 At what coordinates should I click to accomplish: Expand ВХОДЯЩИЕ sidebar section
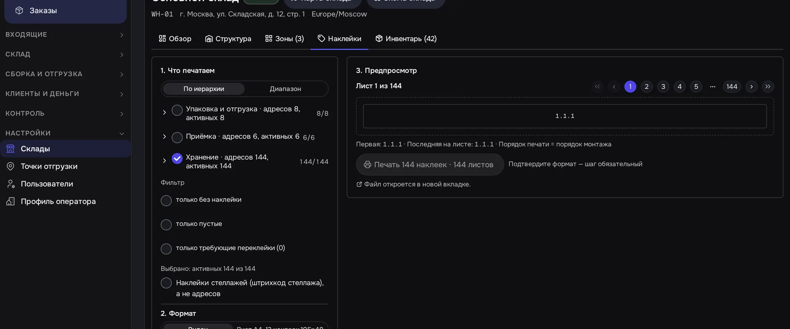[65, 35]
